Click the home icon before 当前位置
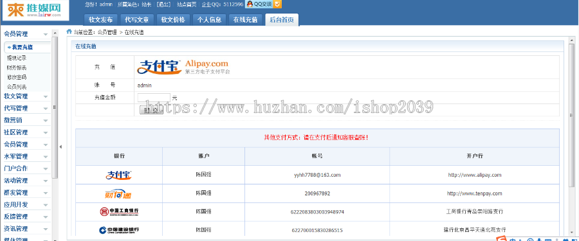Screen dimensions: 579x241 [69, 31]
